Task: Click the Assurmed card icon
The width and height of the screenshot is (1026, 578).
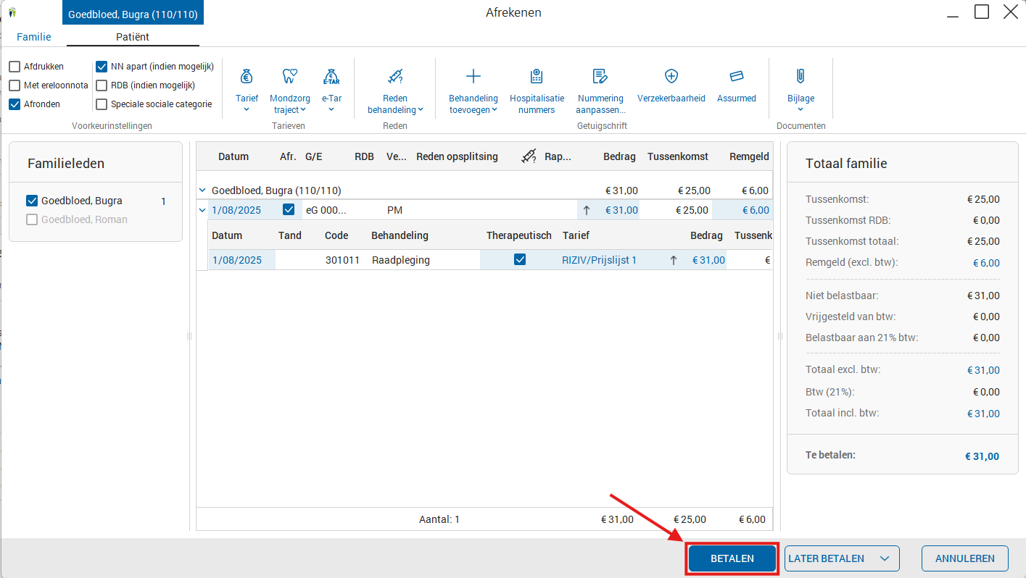Action: 737,77
